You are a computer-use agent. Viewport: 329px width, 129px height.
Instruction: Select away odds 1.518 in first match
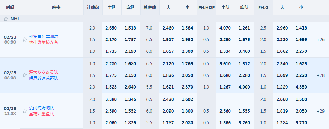click(x=131, y=28)
